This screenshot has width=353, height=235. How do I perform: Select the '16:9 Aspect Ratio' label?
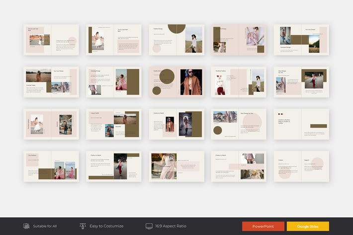171,226
